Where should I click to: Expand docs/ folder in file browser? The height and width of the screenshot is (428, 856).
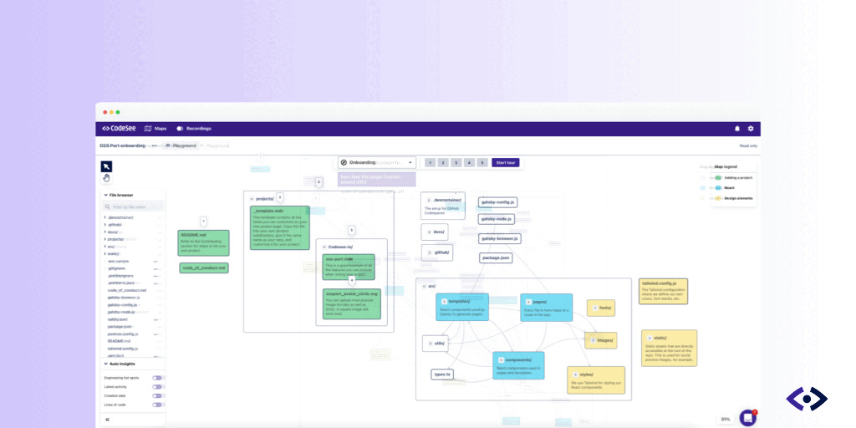pos(104,232)
